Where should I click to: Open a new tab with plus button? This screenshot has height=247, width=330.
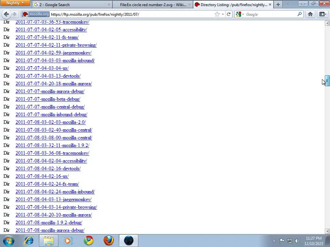click(278, 5)
